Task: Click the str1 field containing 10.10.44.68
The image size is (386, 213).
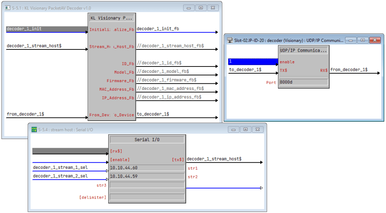Action: click(x=147, y=168)
